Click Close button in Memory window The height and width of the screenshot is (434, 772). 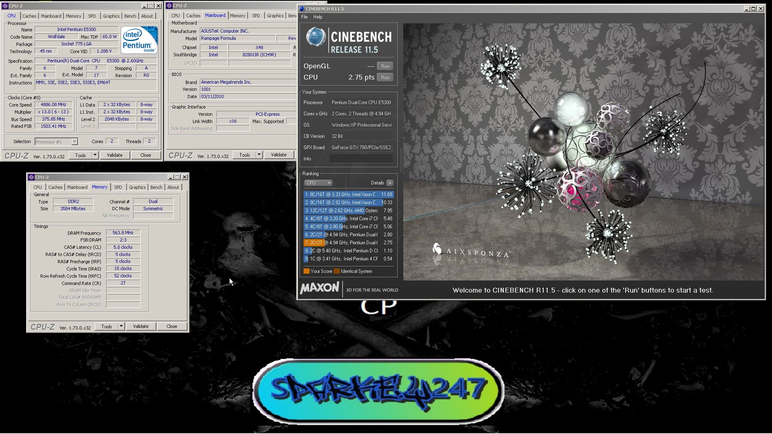click(x=172, y=326)
